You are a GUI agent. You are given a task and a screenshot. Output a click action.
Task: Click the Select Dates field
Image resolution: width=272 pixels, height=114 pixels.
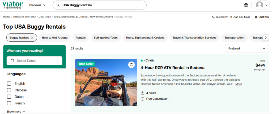point(34,61)
